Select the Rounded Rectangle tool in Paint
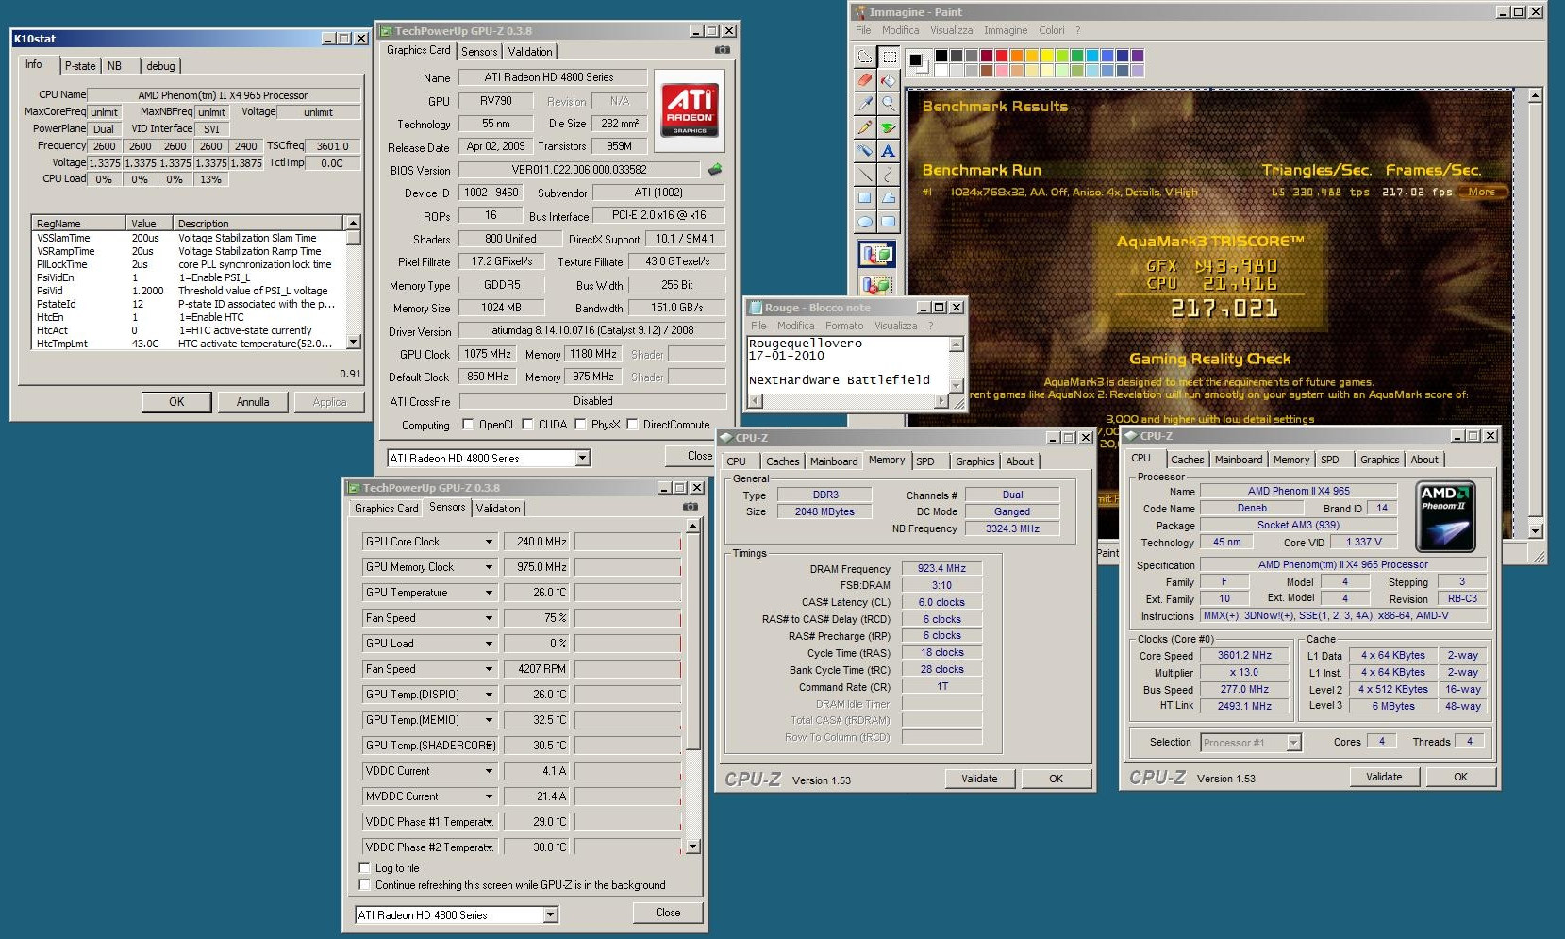The height and width of the screenshot is (939, 1565). coord(889,222)
